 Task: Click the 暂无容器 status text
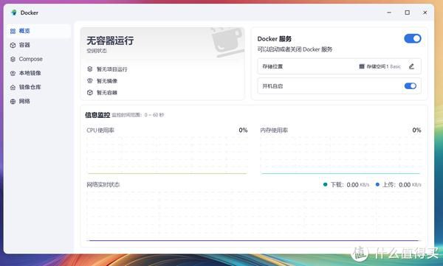click(x=107, y=93)
